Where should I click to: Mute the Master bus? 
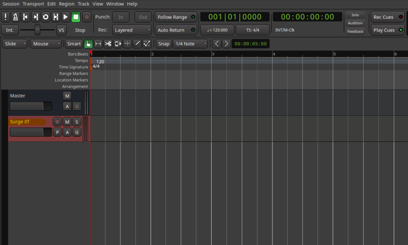[x=67, y=96]
